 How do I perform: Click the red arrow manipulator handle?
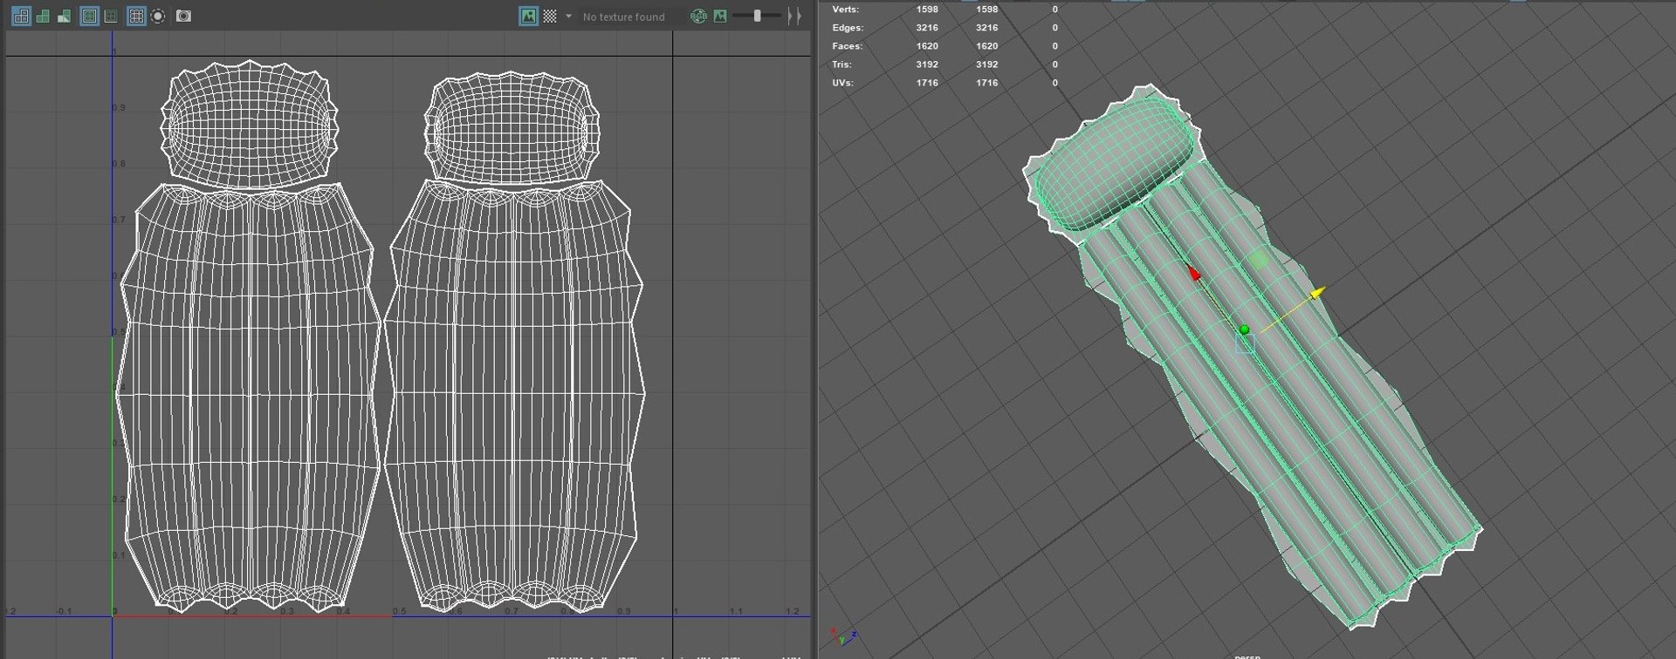click(x=1194, y=273)
